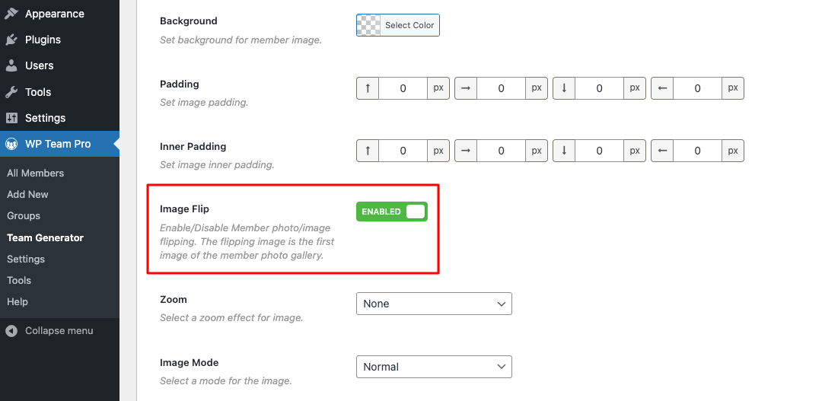Click the WP Team Pro group icon

pyautogui.click(x=11, y=144)
